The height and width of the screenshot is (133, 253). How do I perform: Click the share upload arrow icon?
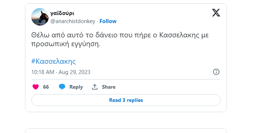tap(95, 87)
